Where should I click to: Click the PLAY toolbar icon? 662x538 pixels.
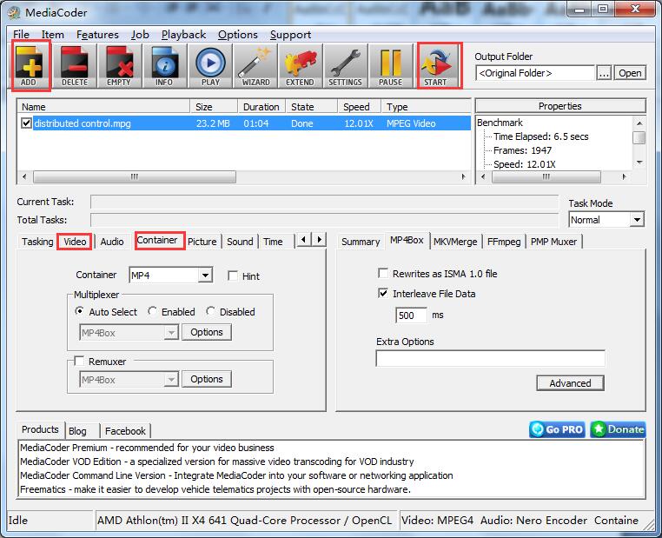pos(210,65)
